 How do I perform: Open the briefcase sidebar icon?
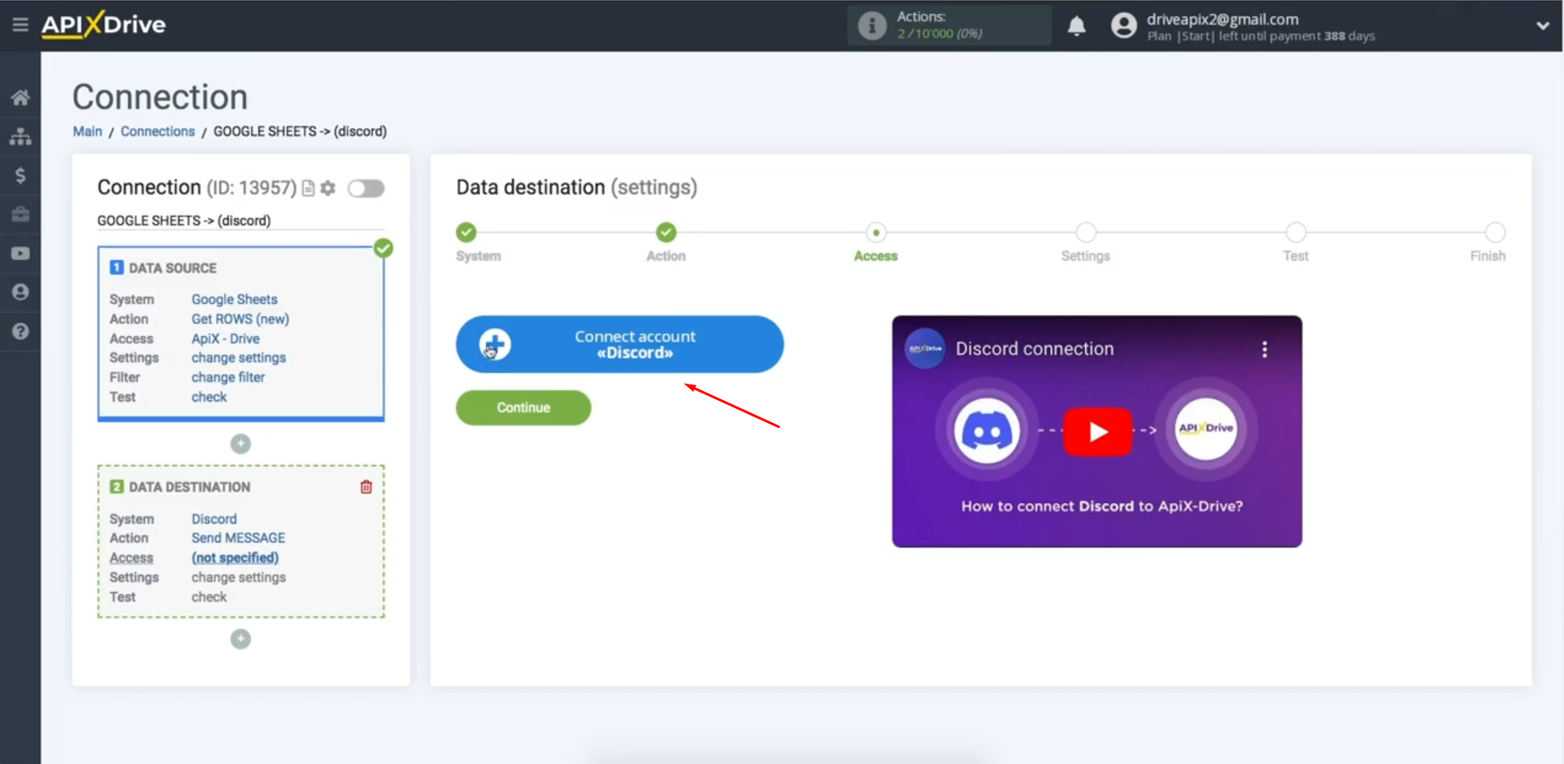pyautogui.click(x=20, y=214)
